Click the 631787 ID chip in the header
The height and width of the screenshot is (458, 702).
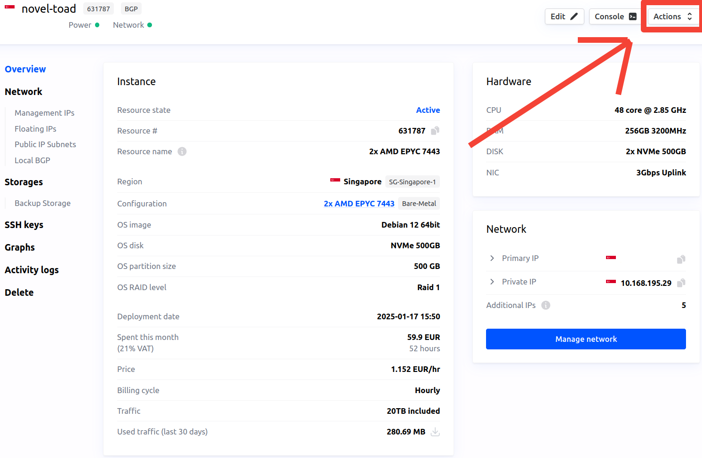98,8
